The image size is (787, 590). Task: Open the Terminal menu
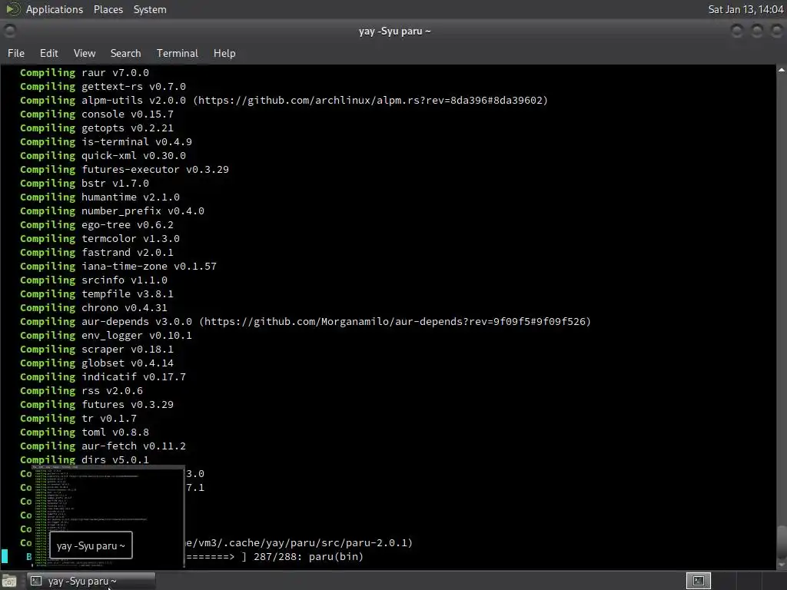[178, 53]
